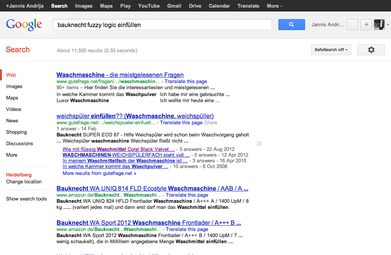Open Gmail from the top bar
The height and width of the screenshot is (255, 391).
point(174,6)
